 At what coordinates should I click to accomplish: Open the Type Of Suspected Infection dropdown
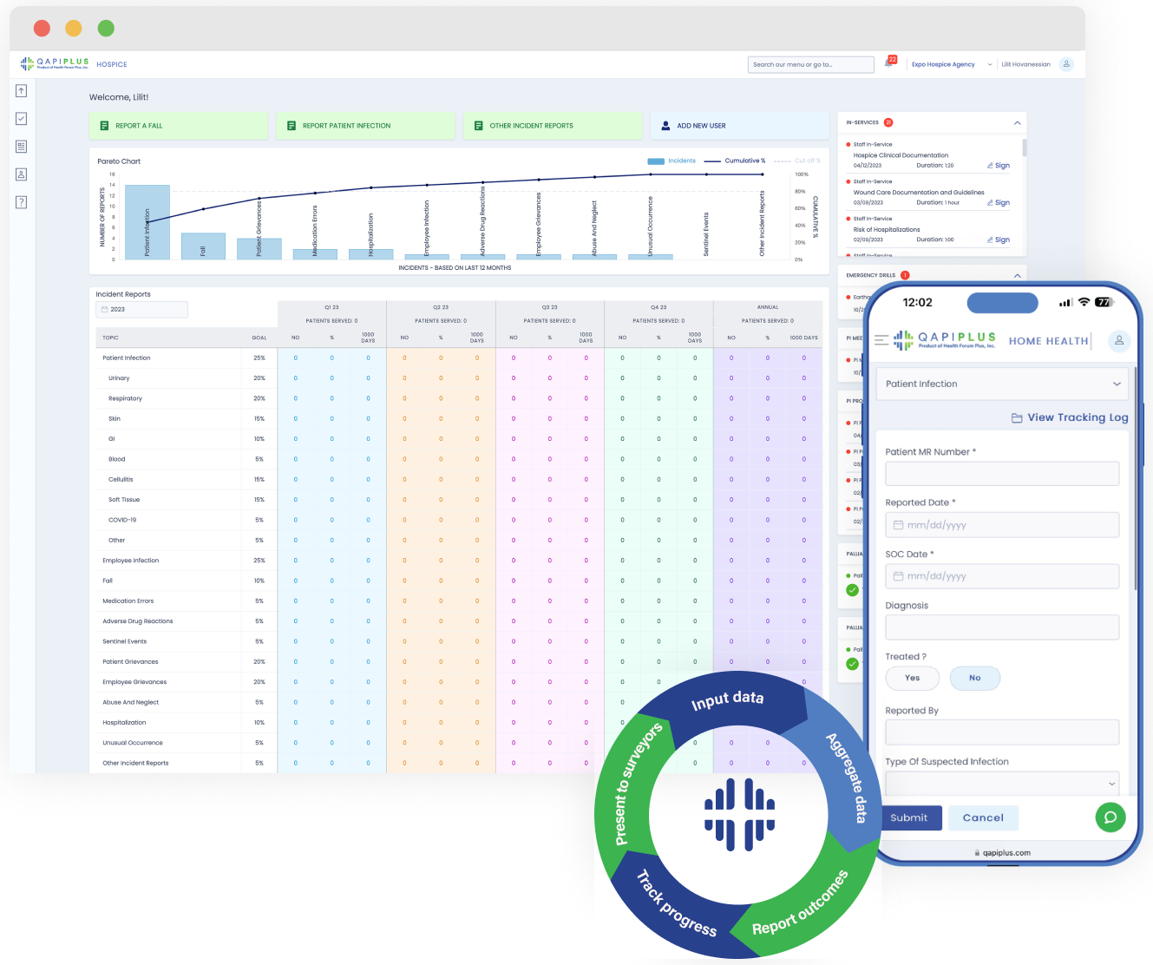[x=1002, y=783]
